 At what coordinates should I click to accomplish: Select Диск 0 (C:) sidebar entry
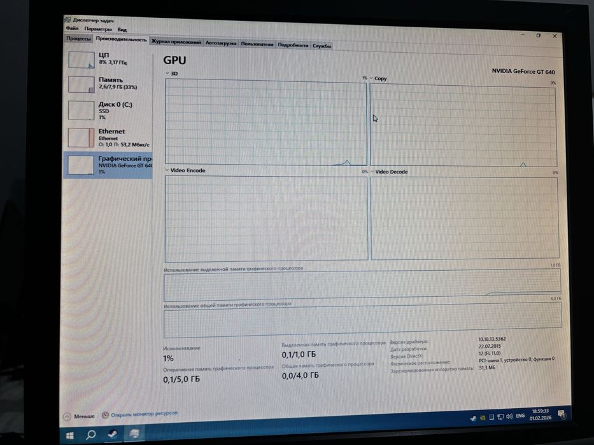(108, 110)
